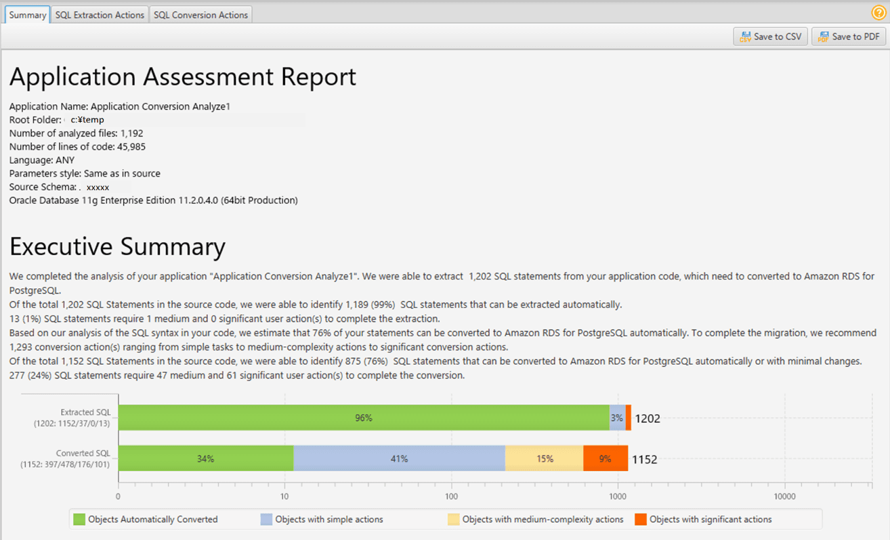
Task: Open the SQL Conversion Actions tab
Action: pos(200,15)
